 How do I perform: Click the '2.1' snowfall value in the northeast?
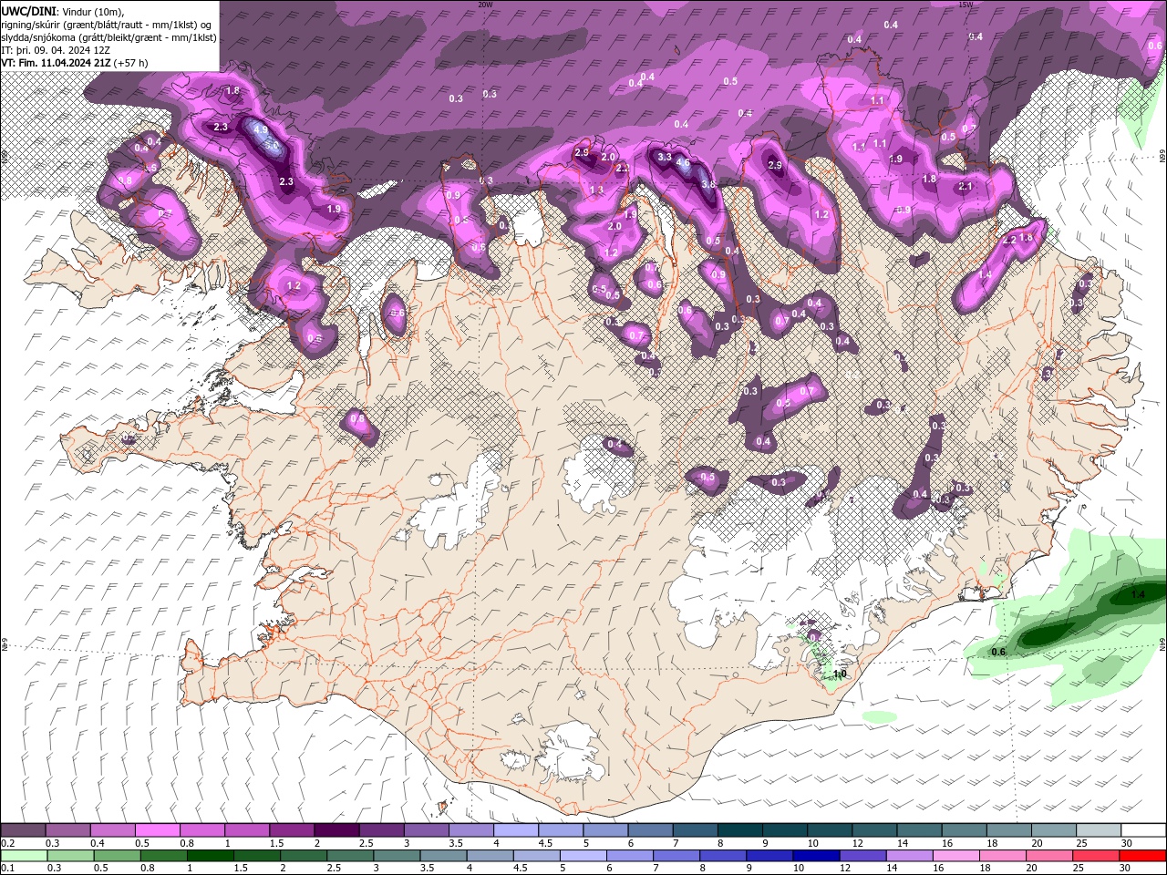966,187
